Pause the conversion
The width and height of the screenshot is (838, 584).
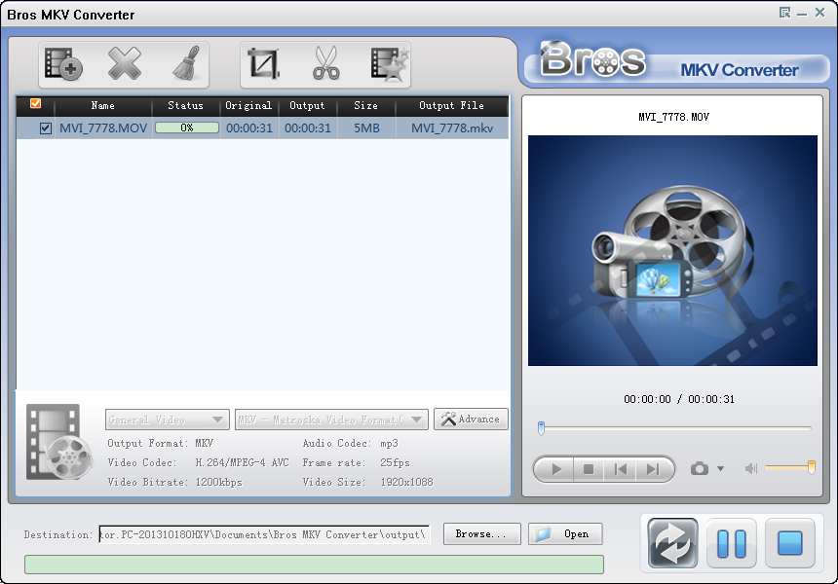tap(731, 543)
